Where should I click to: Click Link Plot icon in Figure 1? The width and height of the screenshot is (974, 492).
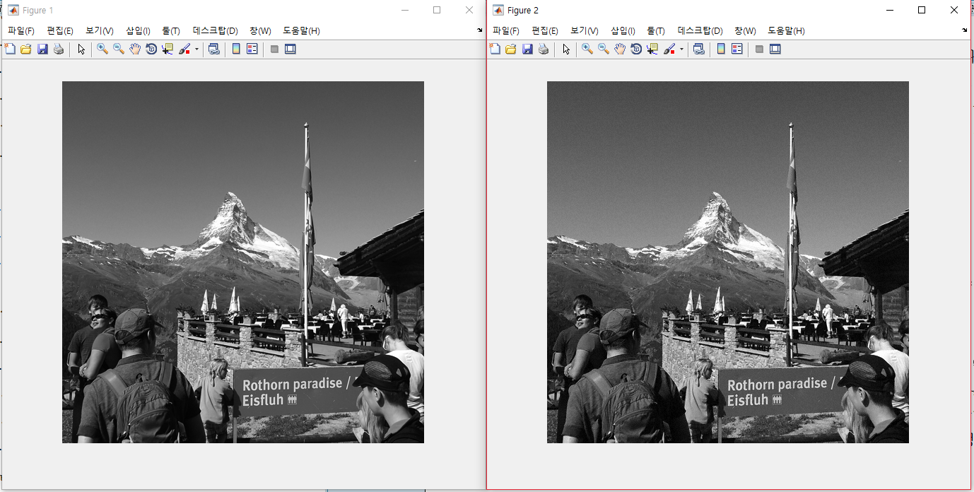coord(213,49)
